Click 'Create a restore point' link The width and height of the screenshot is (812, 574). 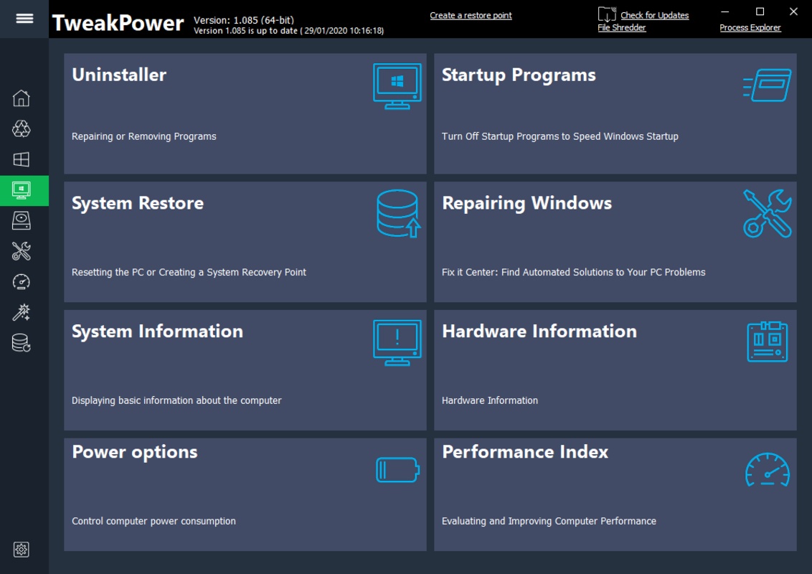click(x=471, y=15)
